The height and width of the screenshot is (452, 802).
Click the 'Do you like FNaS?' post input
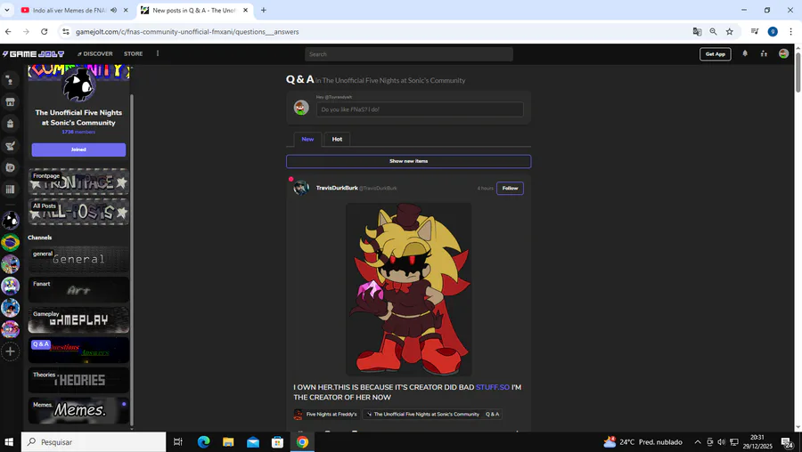[420, 109]
